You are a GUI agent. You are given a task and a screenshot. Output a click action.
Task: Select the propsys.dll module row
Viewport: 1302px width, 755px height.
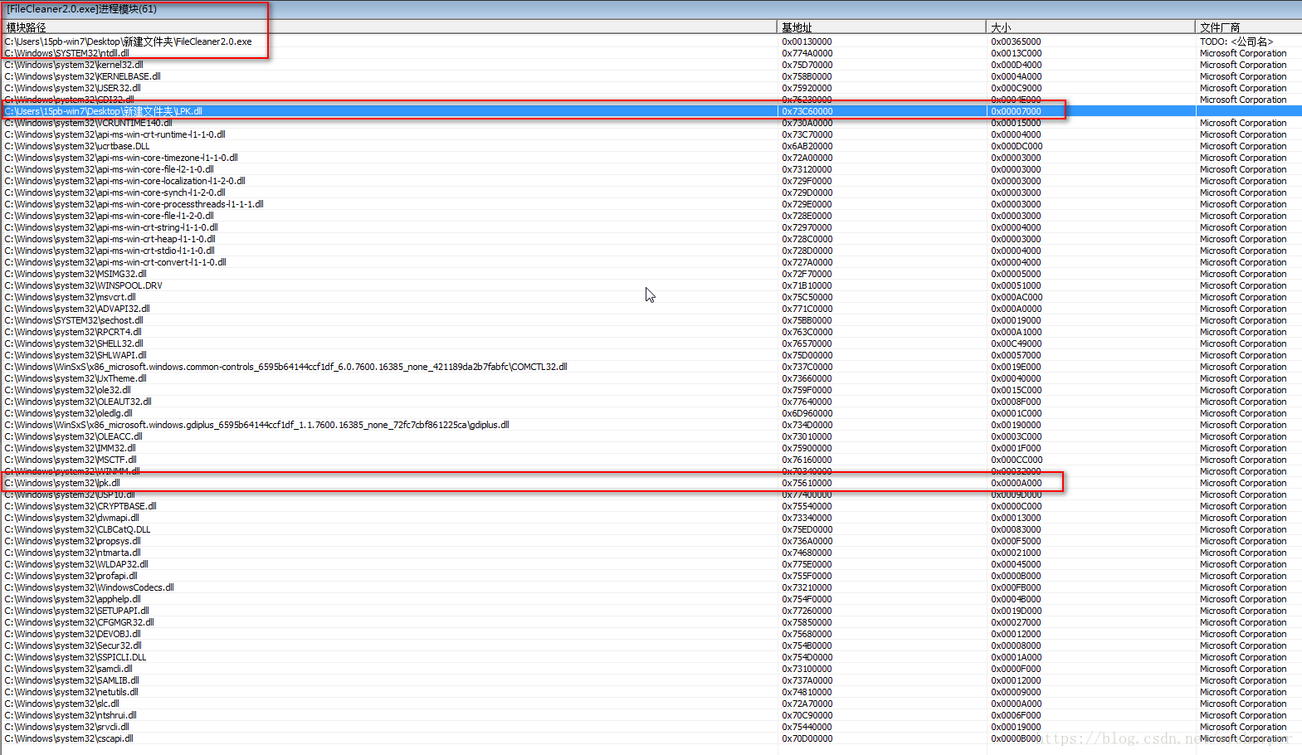651,541
